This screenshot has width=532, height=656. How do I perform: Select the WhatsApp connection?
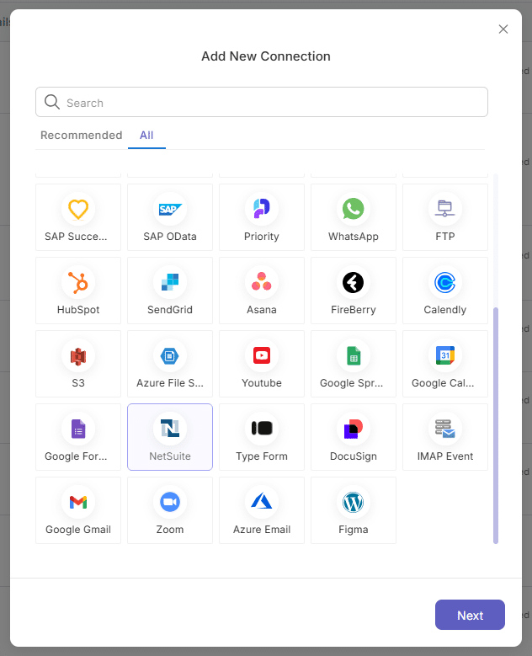(354, 217)
